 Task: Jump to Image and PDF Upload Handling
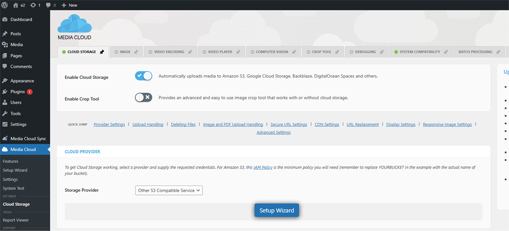233,125
